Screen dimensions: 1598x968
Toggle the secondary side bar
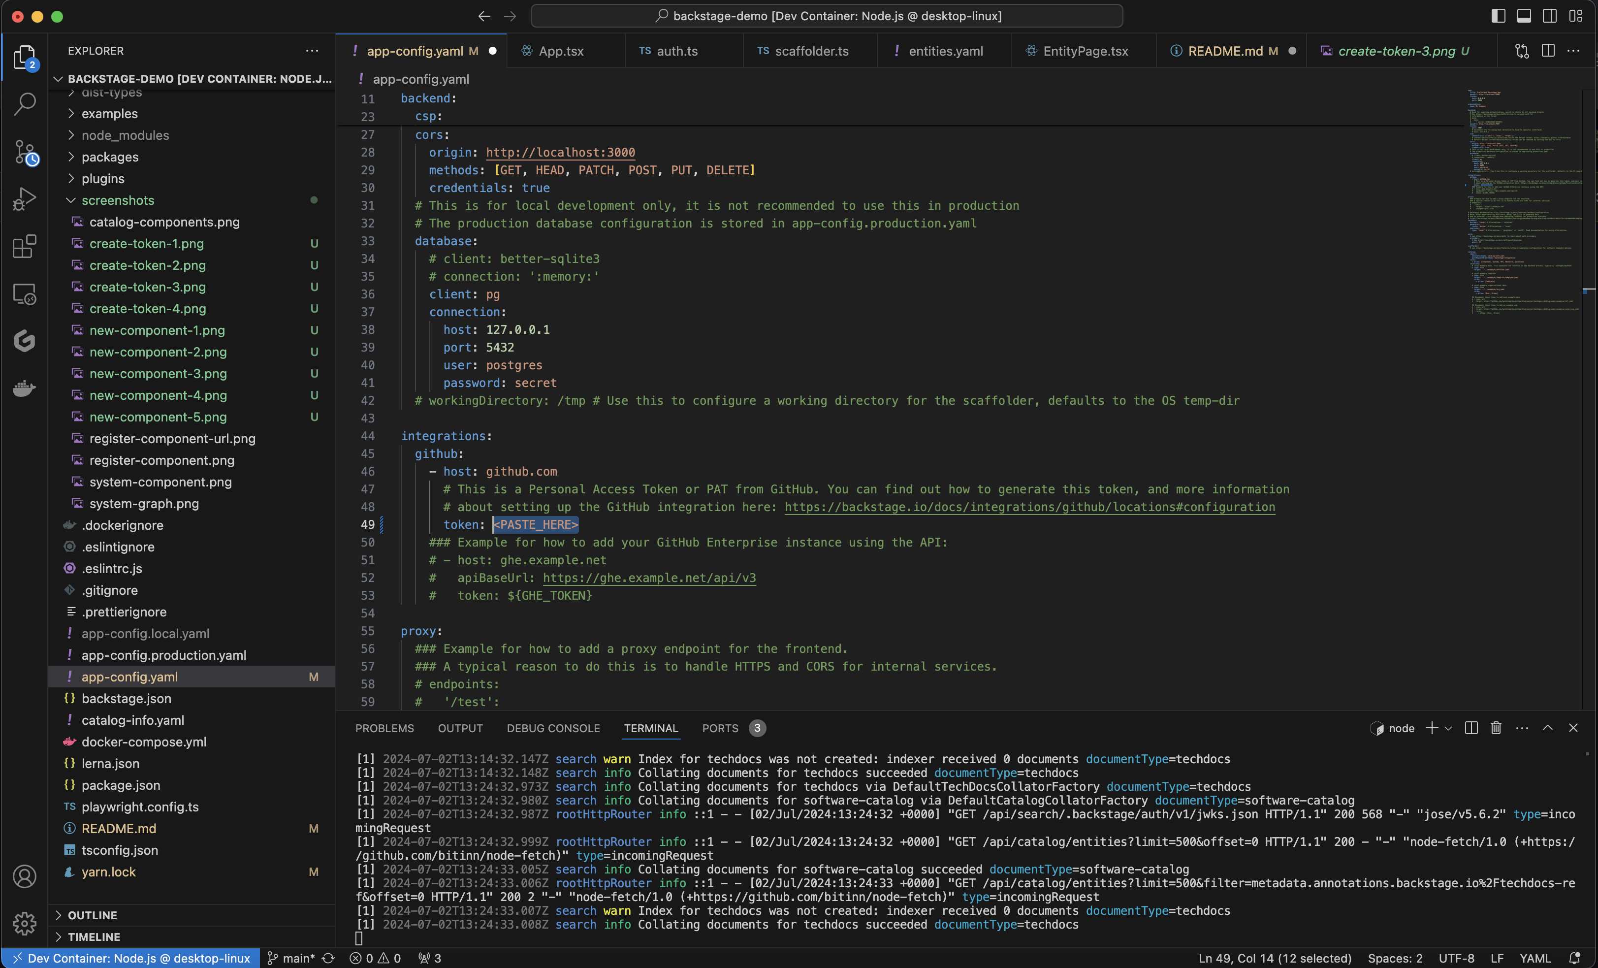point(1549,16)
